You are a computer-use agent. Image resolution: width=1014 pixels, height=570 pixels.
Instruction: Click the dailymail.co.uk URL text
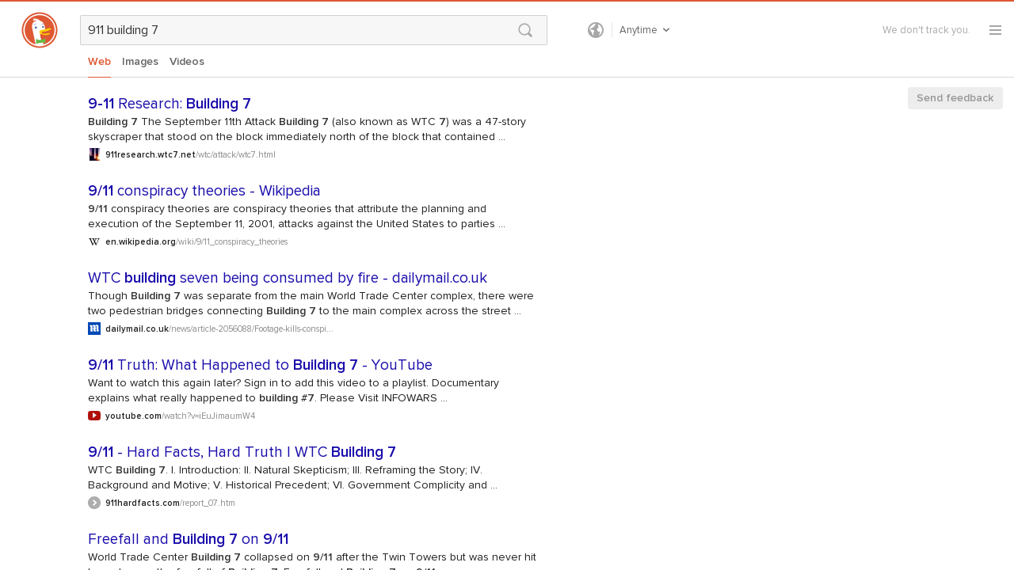[x=219, y=329]
